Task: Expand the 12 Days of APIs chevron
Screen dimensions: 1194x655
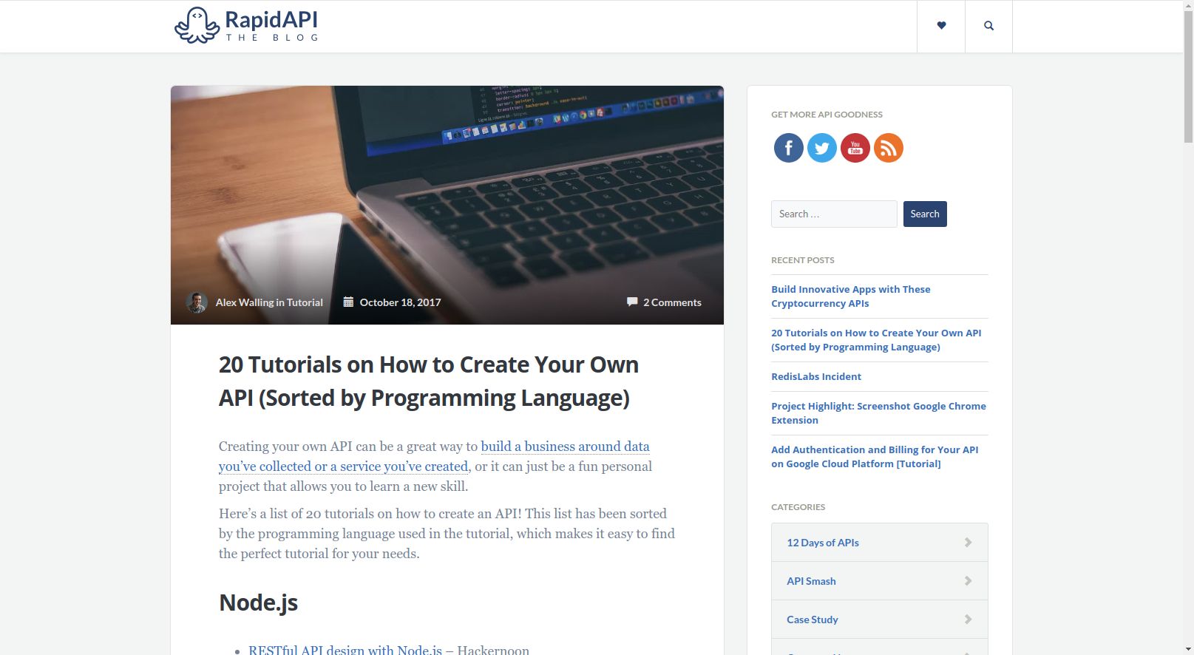Action: (968, 543)
